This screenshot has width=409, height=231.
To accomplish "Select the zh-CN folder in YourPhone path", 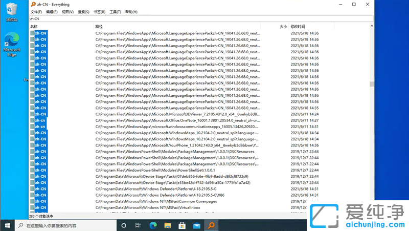I will pyautogui.click(x=40, y=145).
